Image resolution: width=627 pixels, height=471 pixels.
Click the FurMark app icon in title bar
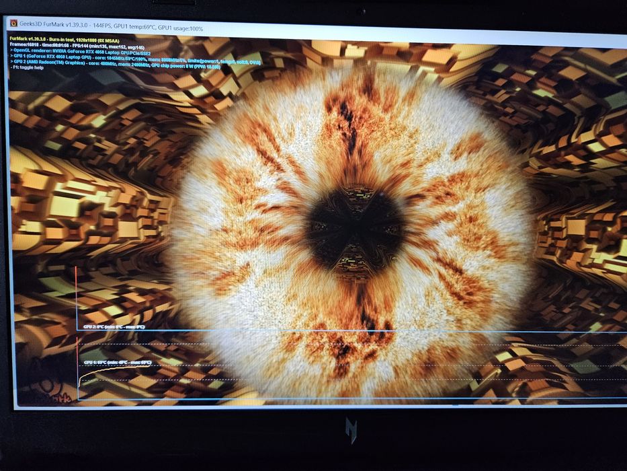(x=14, y=23)
